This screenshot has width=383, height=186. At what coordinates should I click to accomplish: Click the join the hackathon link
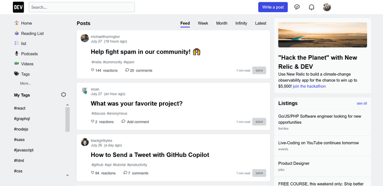[x=309, y=86]
